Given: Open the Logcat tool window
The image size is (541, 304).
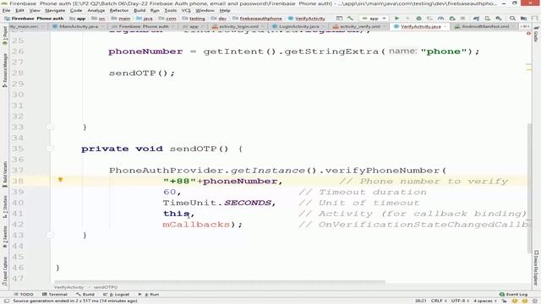Looking at the screenshot, I should (117, 295).
